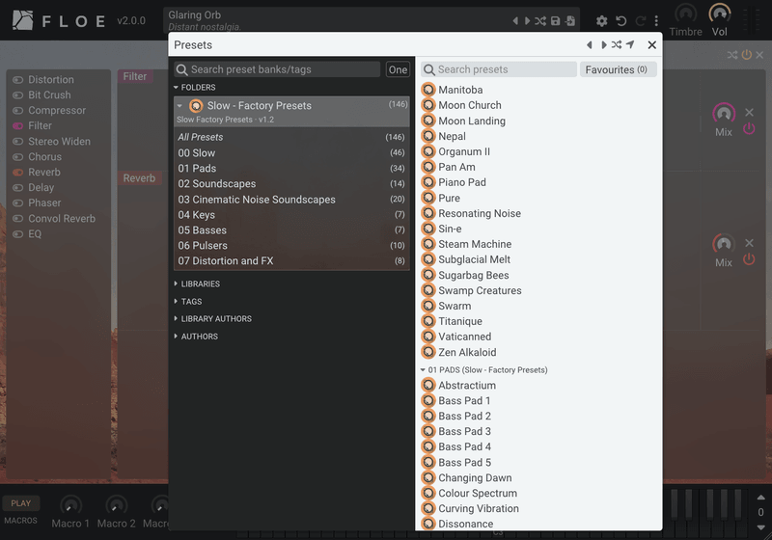Screen dimensions: 772x540
Task: Select the 02 Soundscapes folder
Action: 291,184
